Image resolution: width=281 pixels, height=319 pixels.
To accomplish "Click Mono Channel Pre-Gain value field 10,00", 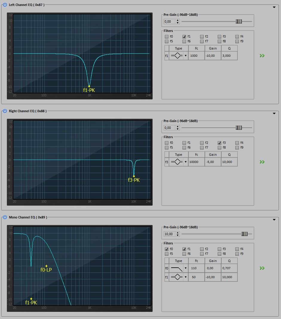I will click(170, 234).
